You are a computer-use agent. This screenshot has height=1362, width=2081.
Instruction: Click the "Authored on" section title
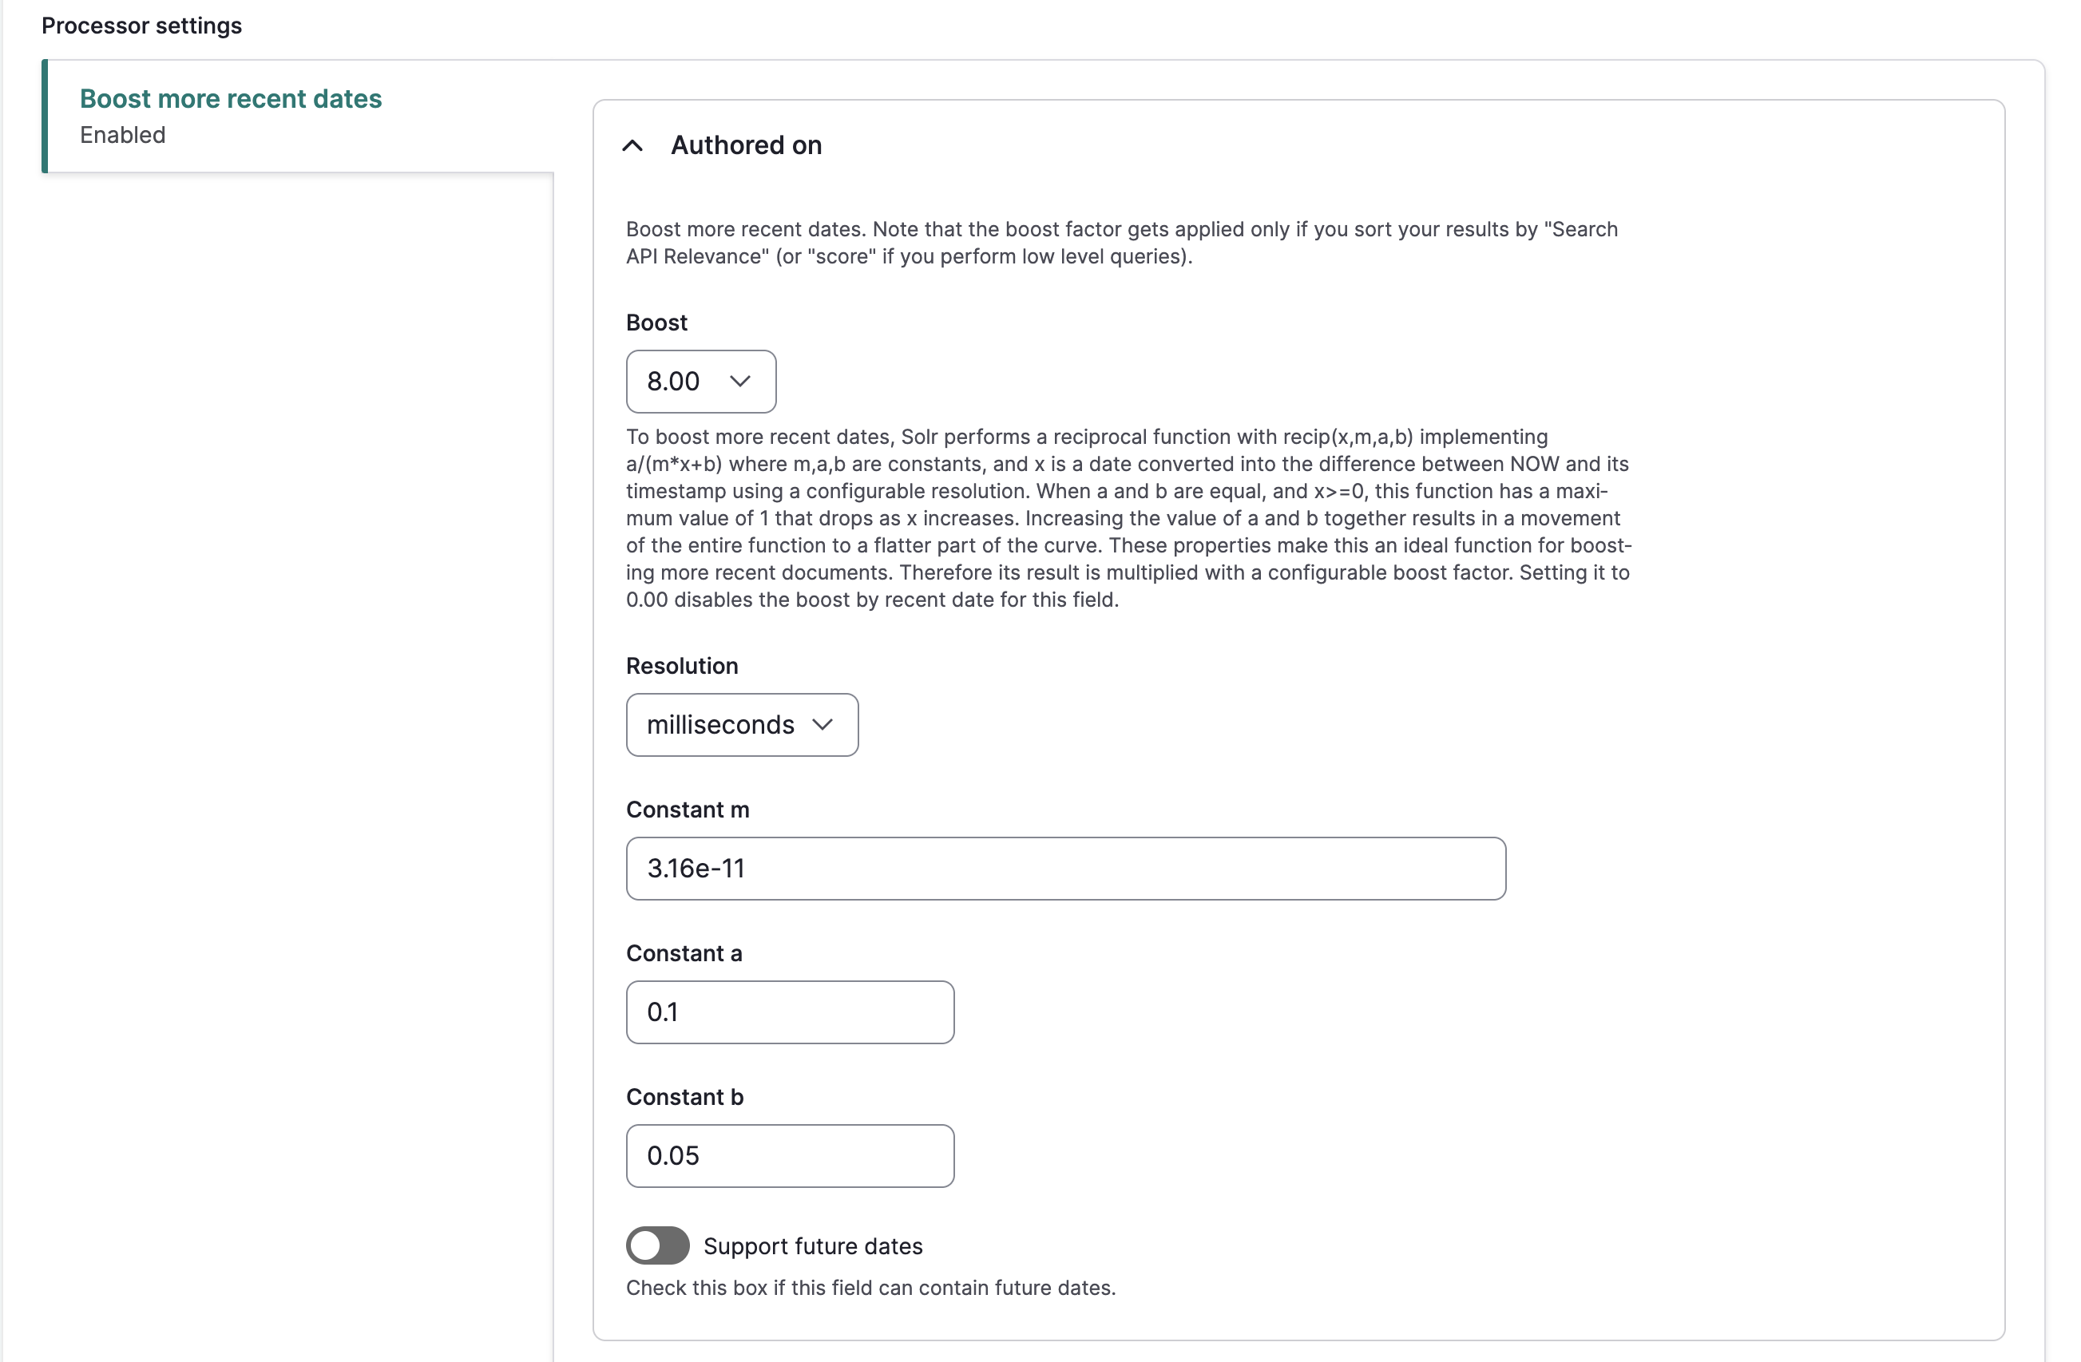746,145
